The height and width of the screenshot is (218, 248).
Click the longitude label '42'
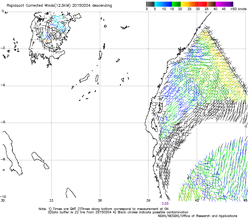point(197,201)
